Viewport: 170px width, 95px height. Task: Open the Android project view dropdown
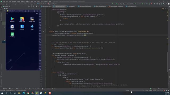(x=6, y=6)
